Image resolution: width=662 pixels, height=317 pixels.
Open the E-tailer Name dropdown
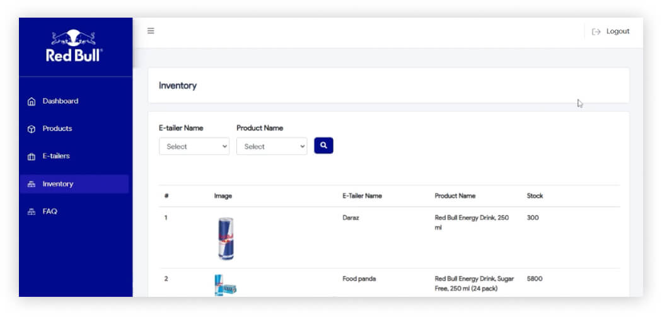pos(194,146)
